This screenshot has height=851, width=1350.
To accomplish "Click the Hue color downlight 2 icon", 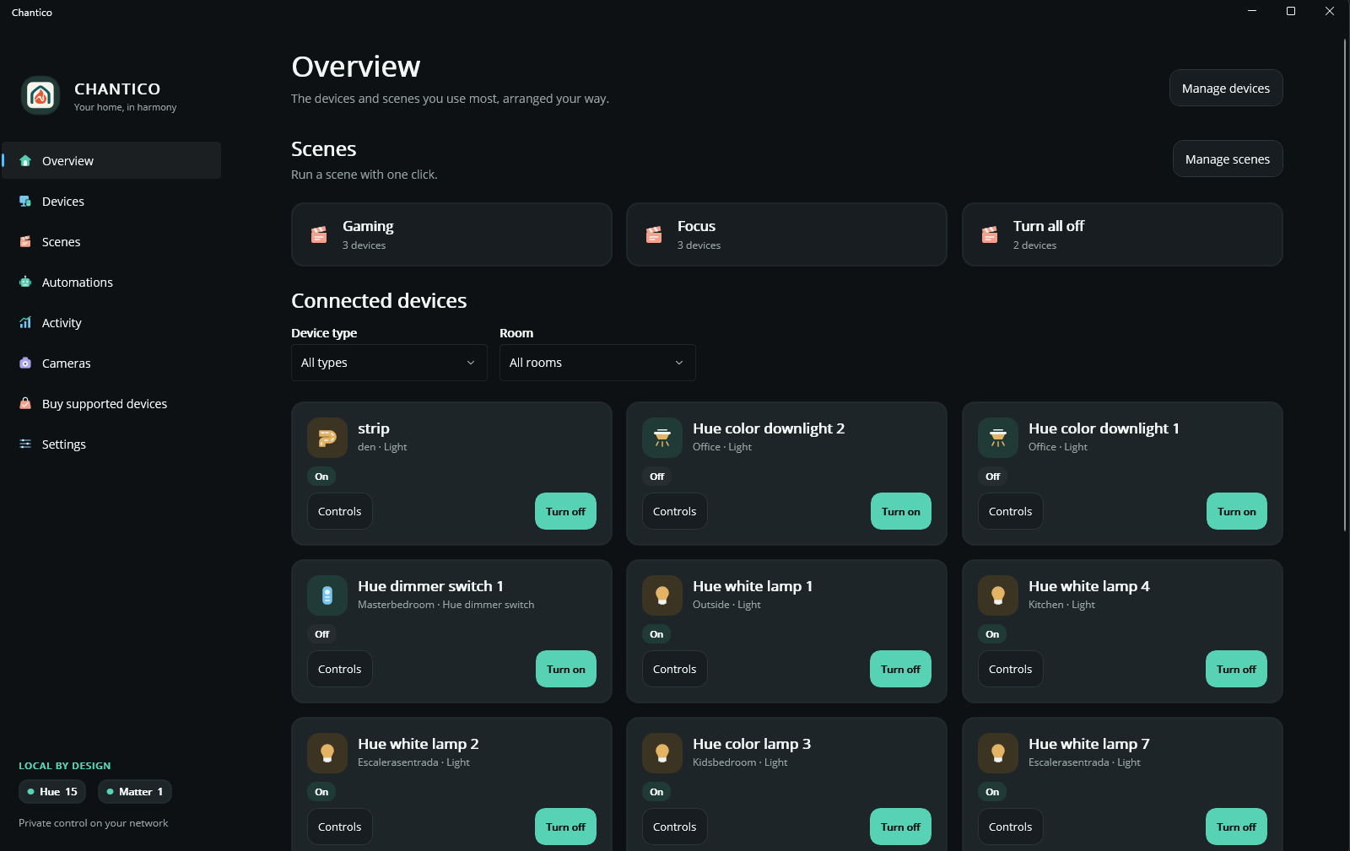I will tap(662, 438).
